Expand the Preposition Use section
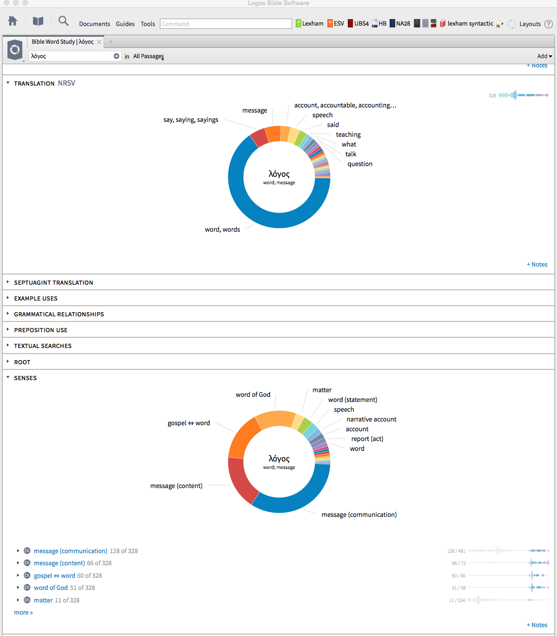Image resolution: width=557 pixels, height=636 pixels. pyautogui.click(x=8, y=329)
